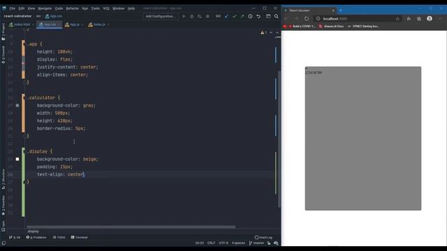Open the Navigate menu
Image resolution: width=447 pixels, height=251 pixels.
click(45, 8)
